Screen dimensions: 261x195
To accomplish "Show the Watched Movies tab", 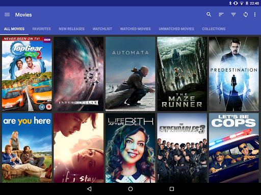I will coord(135,29).
